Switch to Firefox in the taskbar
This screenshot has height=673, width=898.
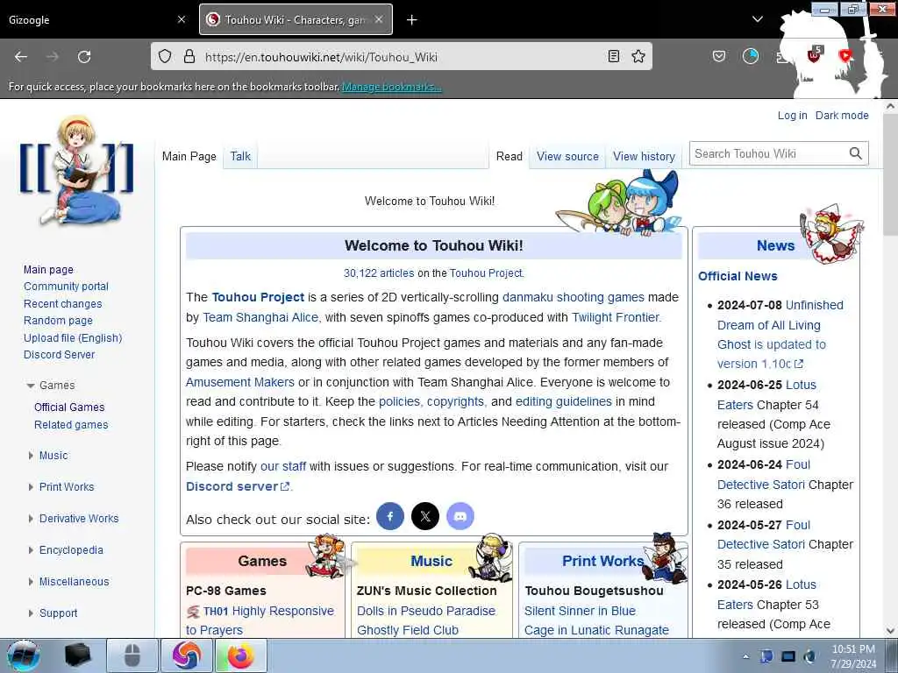[x=240, y=655]
